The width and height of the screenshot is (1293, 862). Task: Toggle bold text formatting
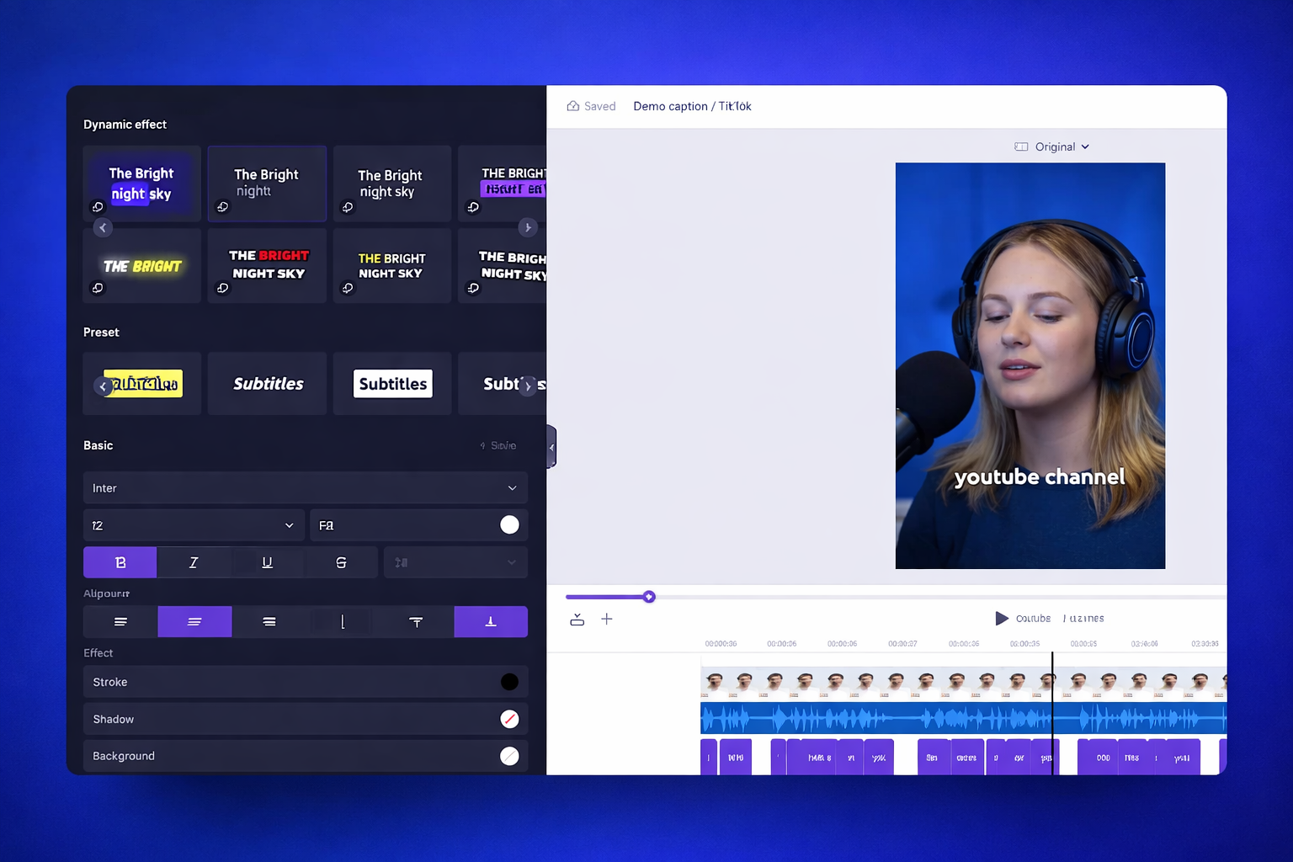[120, 562]
